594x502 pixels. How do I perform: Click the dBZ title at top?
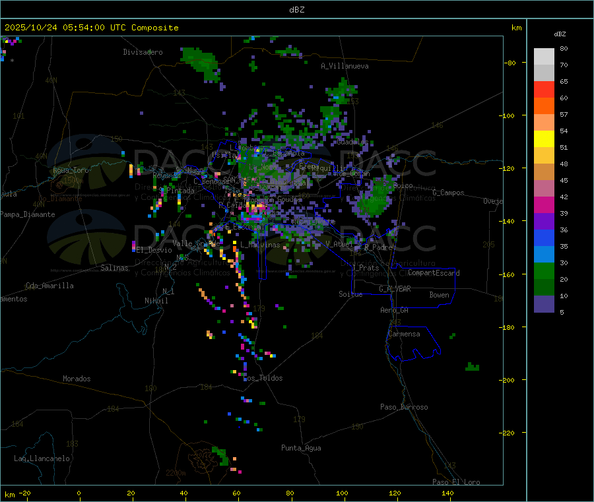296,9
